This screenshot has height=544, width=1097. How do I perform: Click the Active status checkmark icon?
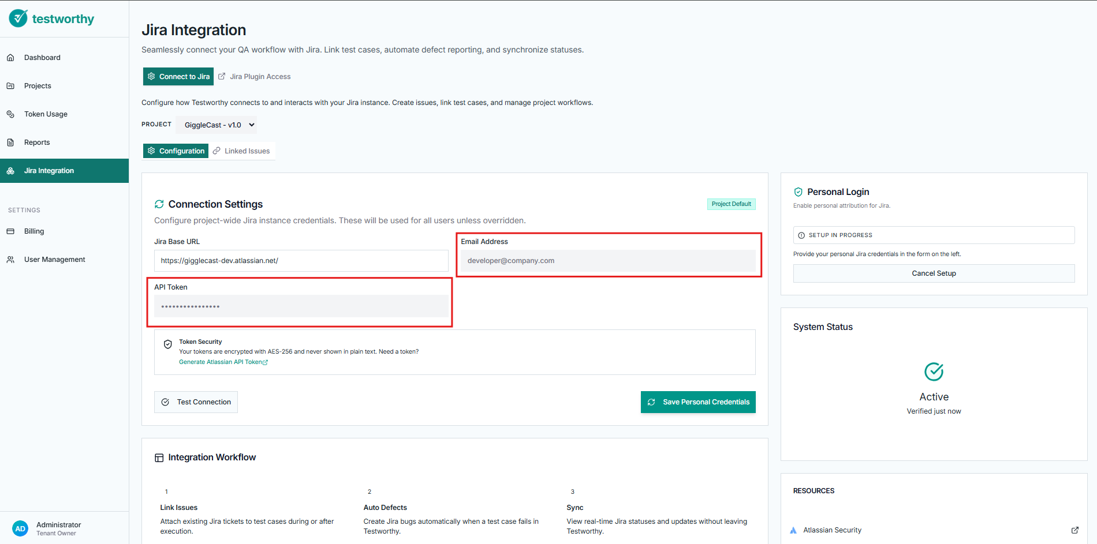tap(934, 372)
